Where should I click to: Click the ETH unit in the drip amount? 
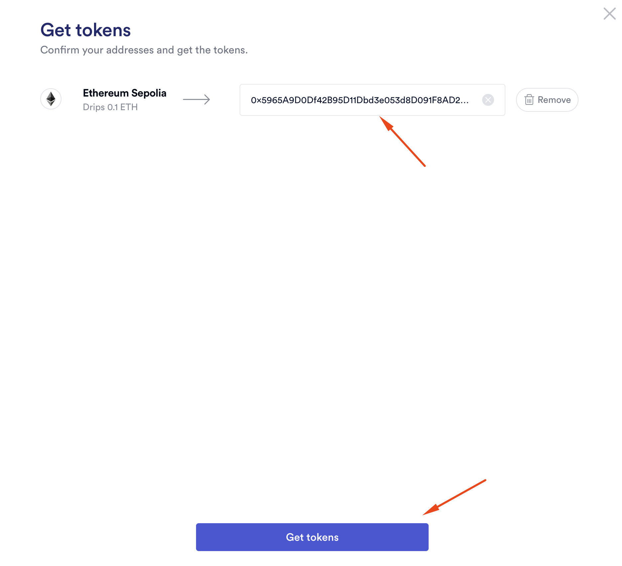[x=129, y=107]
